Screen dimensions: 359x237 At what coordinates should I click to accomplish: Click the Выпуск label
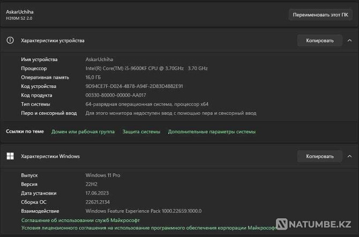(x=29, y=175)
